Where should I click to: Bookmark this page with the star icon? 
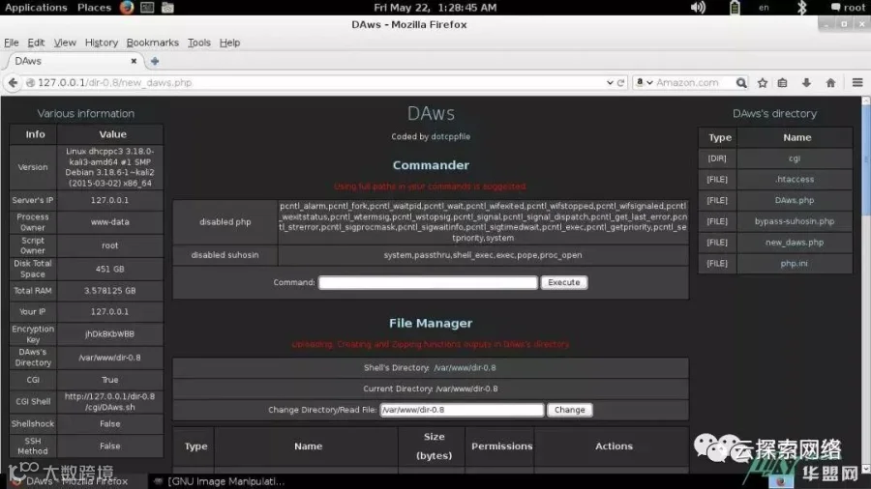click(x=763, y=82)
